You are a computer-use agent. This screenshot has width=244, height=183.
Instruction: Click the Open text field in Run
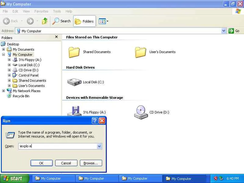[x=58, y=146]
